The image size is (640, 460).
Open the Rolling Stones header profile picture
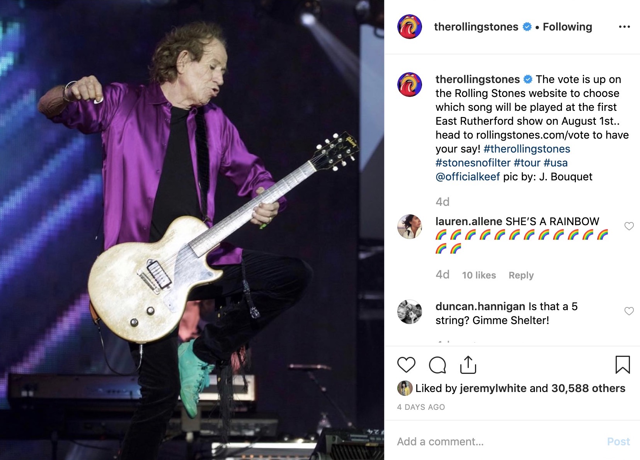pyautogui.click(x=410, y=27)
